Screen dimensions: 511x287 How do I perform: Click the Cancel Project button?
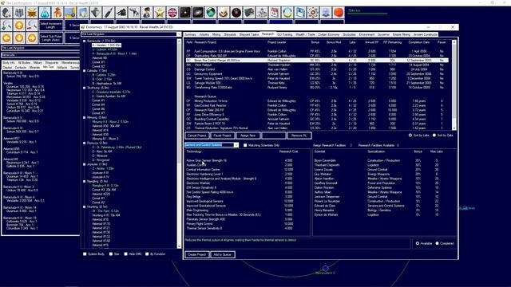click(197, 136)
